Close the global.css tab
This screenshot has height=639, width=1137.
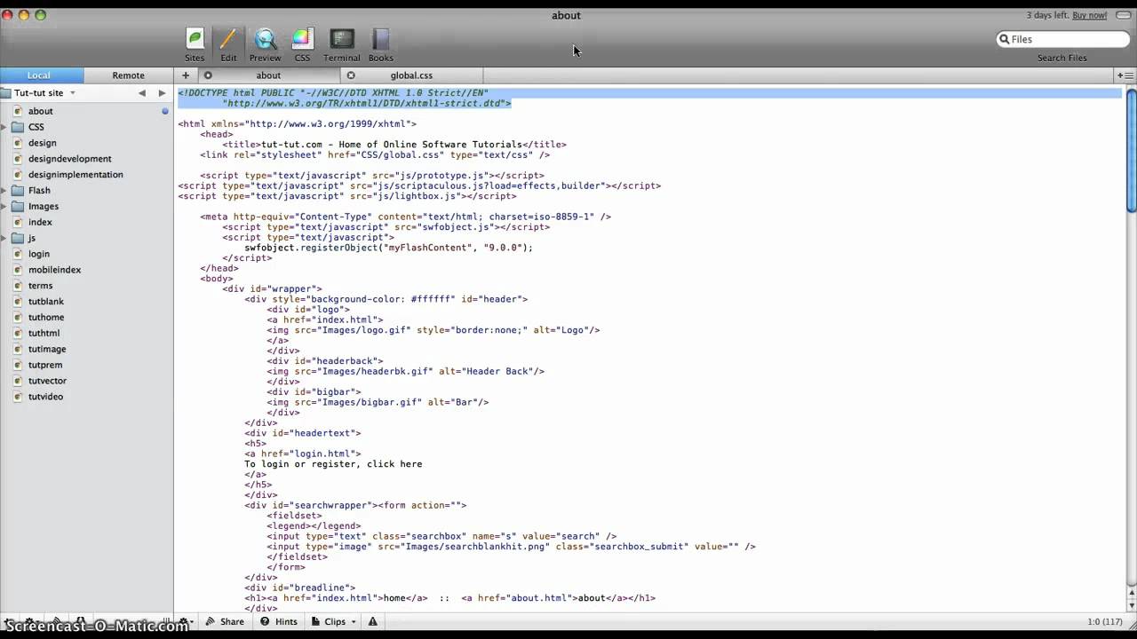(x=351, y=75)
